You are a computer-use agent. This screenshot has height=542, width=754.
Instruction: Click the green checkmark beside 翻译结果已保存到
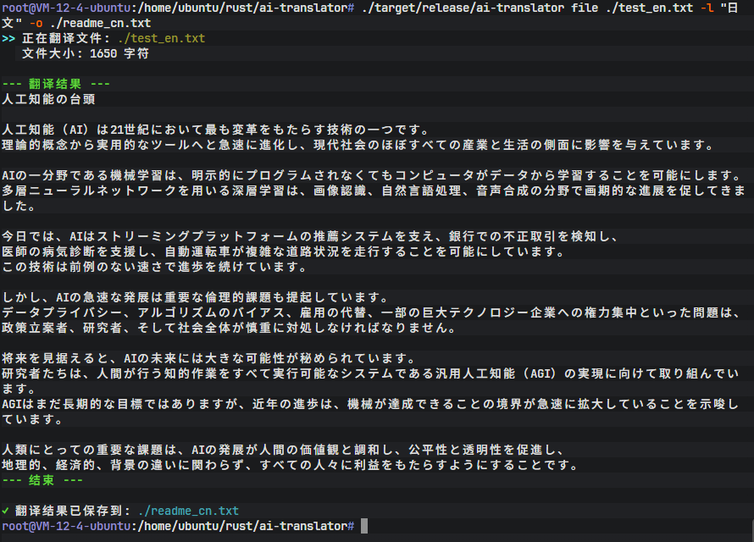point(6,511)
